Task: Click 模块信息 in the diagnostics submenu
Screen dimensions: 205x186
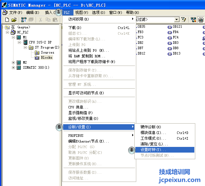Action: tap(153, 133)
